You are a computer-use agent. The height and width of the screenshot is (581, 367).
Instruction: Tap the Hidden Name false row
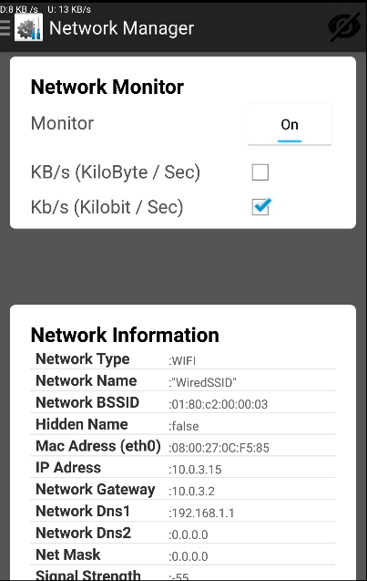pyautogui.click(x=182, y=424)
